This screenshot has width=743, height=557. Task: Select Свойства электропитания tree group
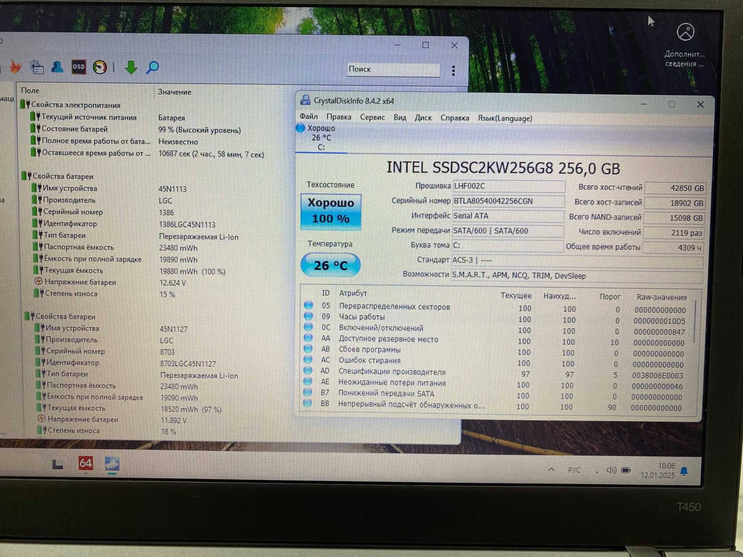coord(71,105)
